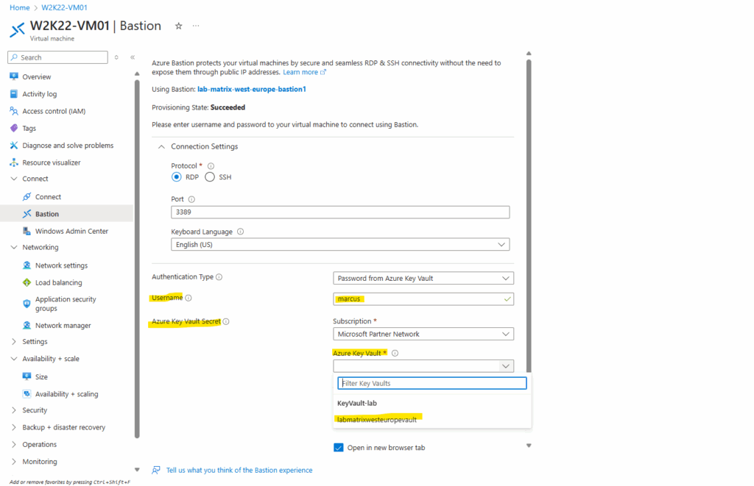Click the sidebar scroll down arrow
Image resolution: width=754 pixels, height=486 pixels.
coord(137,470)
